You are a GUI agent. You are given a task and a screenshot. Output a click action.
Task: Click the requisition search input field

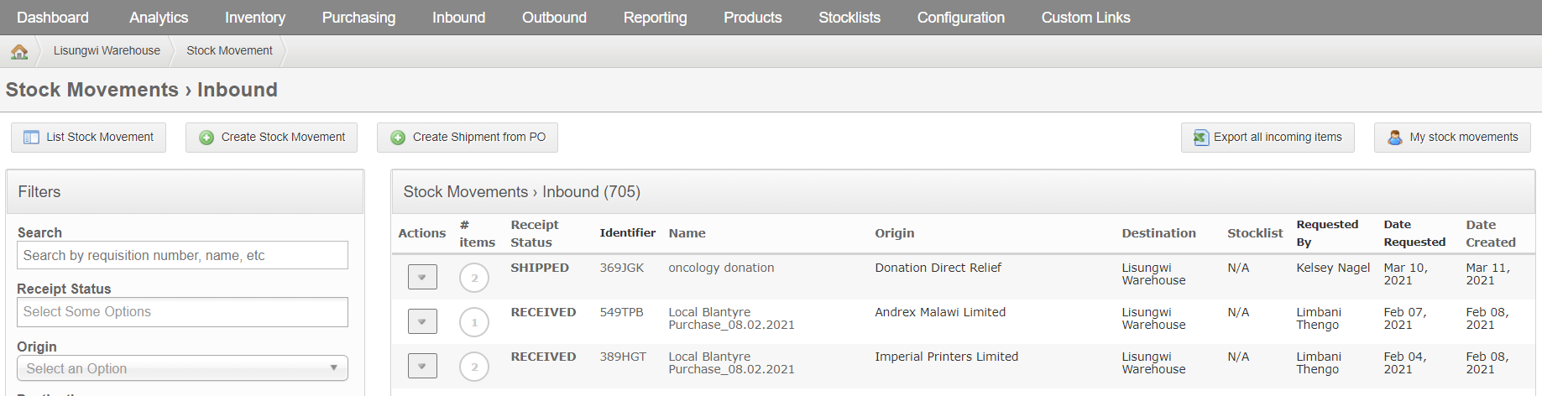point(182,256)
